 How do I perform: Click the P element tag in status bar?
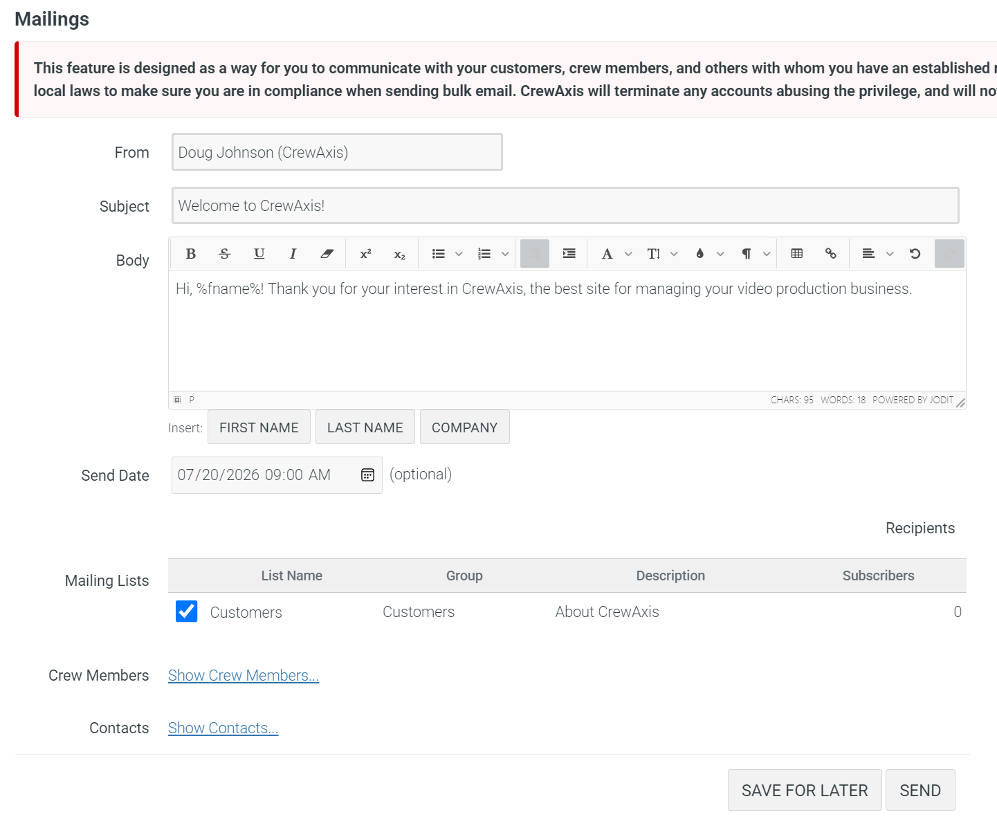pyautogui.click(x=192, y=400)
